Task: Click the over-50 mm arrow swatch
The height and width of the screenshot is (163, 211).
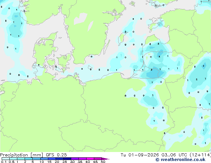Action: 105,159
